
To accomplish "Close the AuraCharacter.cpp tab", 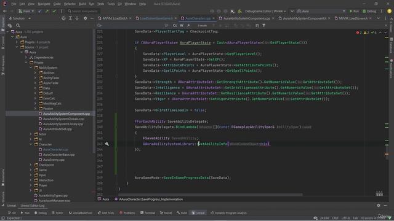I will 214,18.
